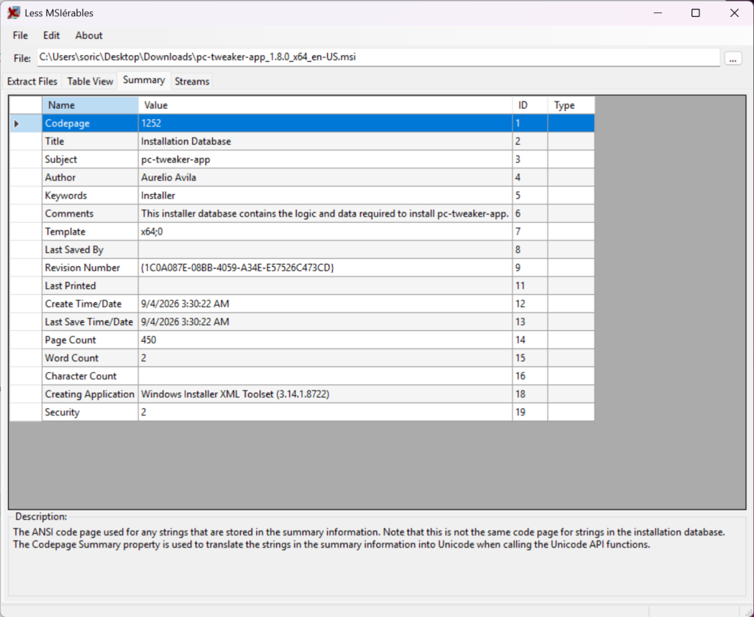Click the browse '...' button next to File path

tap(733, 58)
